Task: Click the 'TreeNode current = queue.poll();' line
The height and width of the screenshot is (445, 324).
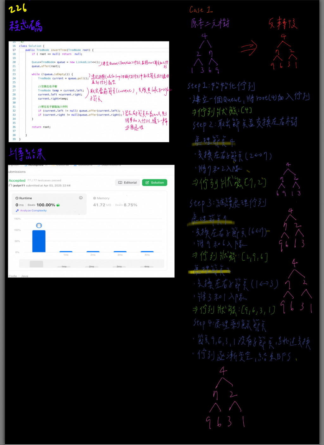Action: coord(63,78)
